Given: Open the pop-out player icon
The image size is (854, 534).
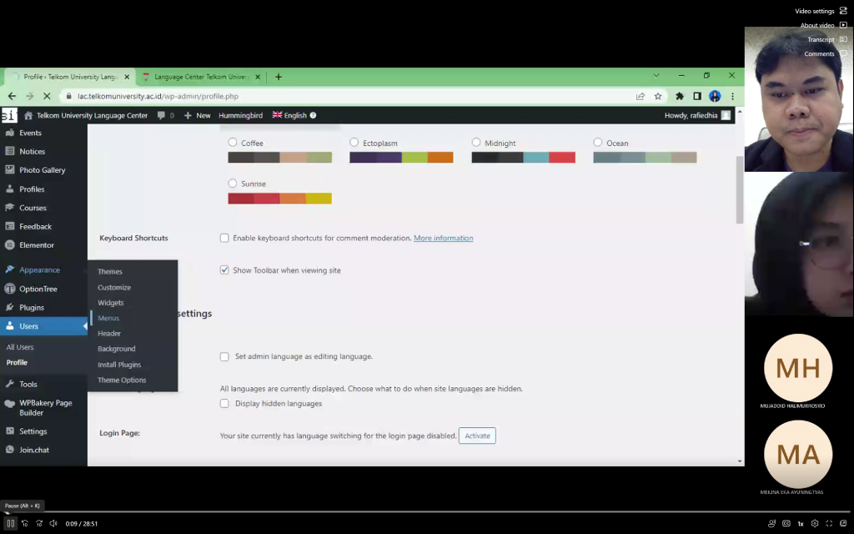Looking at the screenshot, I should click(843, 523).
